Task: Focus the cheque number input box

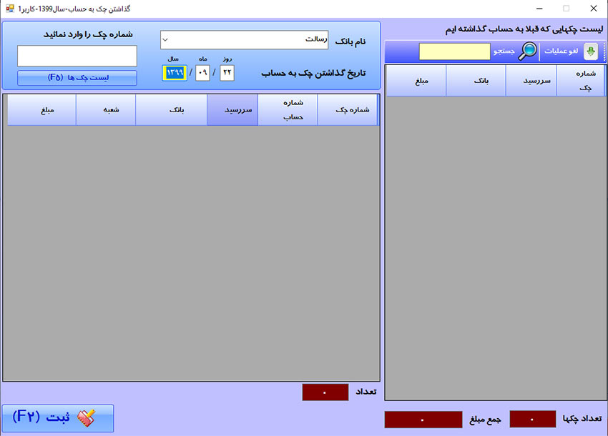Action: 77,56
